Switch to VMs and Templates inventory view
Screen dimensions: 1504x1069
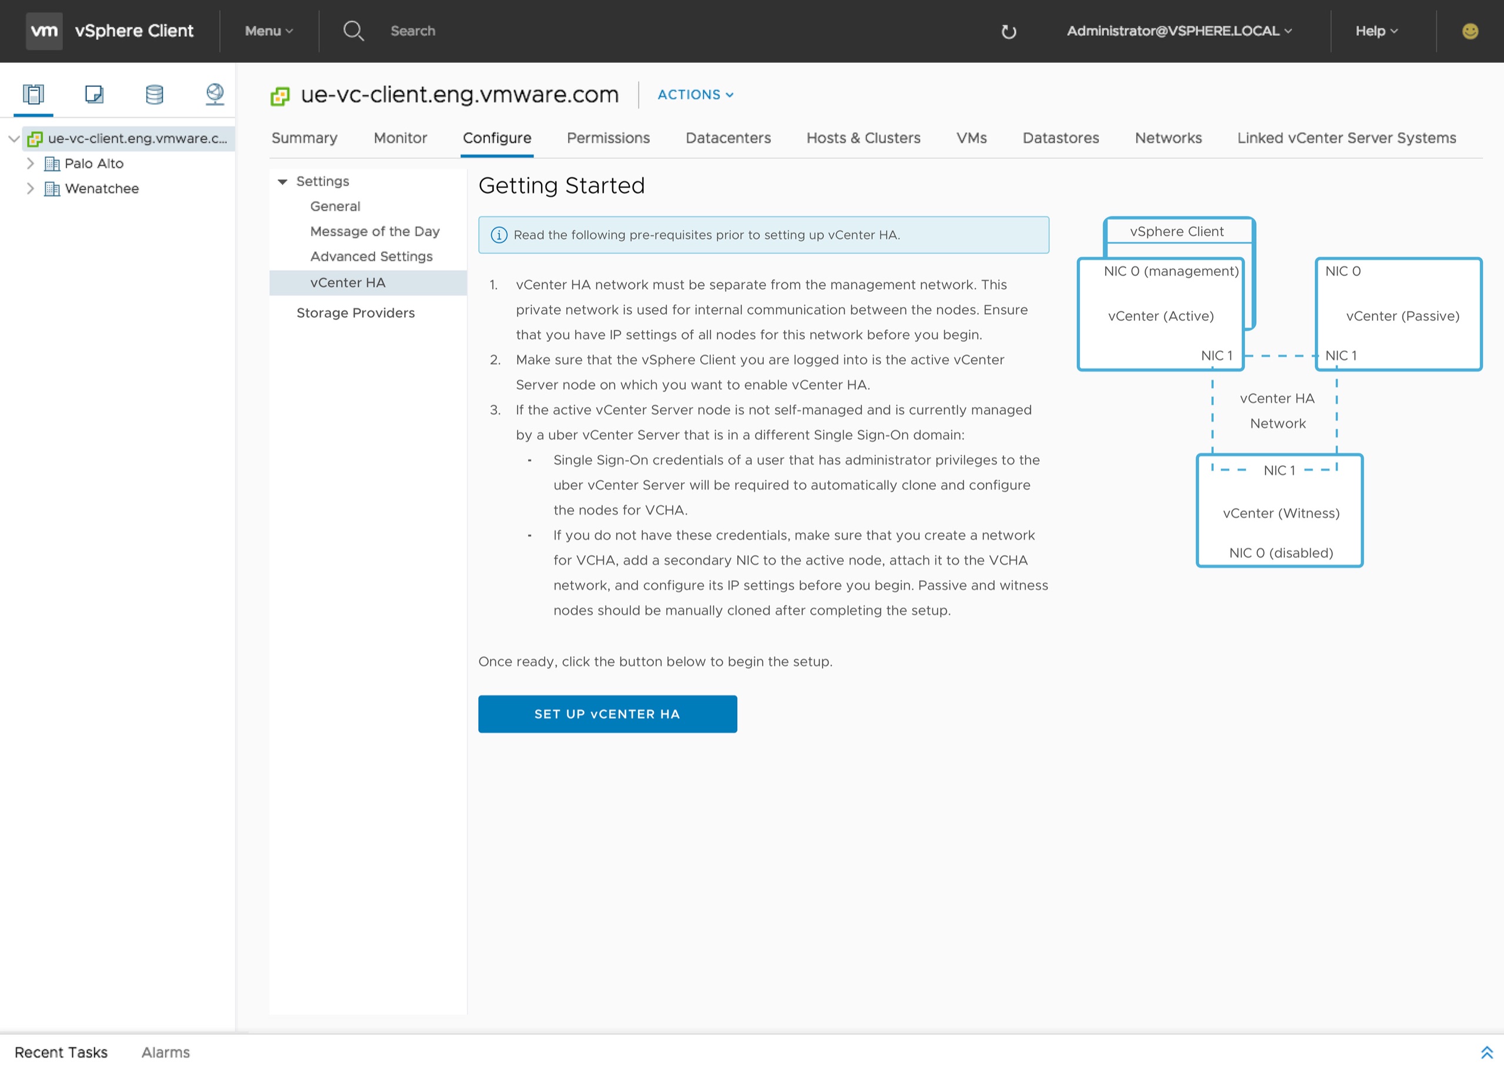pyautogui.click(x=94, y=95)
